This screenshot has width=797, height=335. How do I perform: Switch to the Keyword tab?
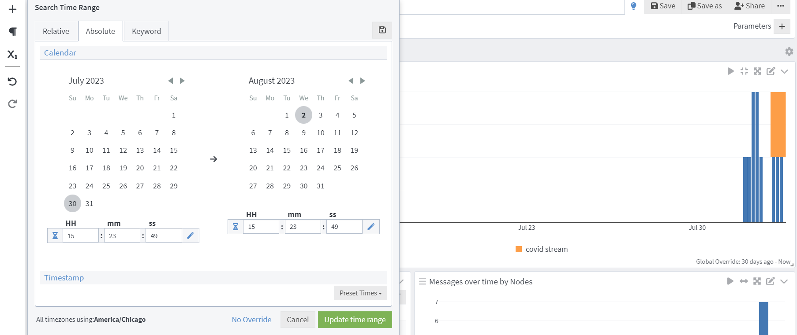[x=146, y=31]
